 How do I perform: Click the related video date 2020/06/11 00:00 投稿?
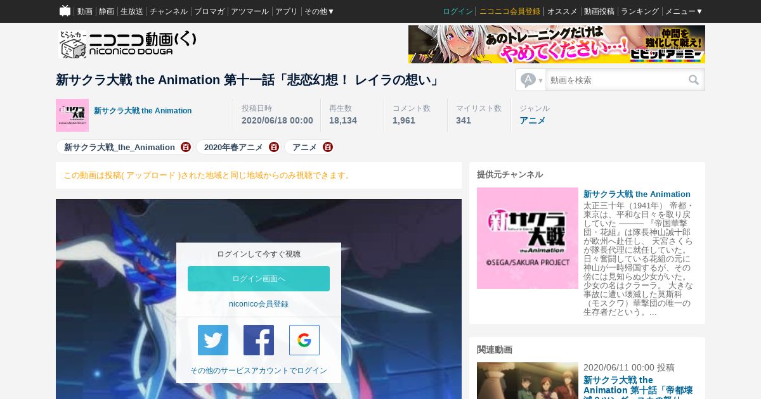pos(629,367)
